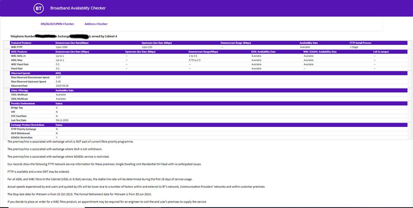Screen dimensions: 413x208
Task: Select the 'Y' status for SOADSL Restriction
Action: pyautogui.click(x=57, y=138)
